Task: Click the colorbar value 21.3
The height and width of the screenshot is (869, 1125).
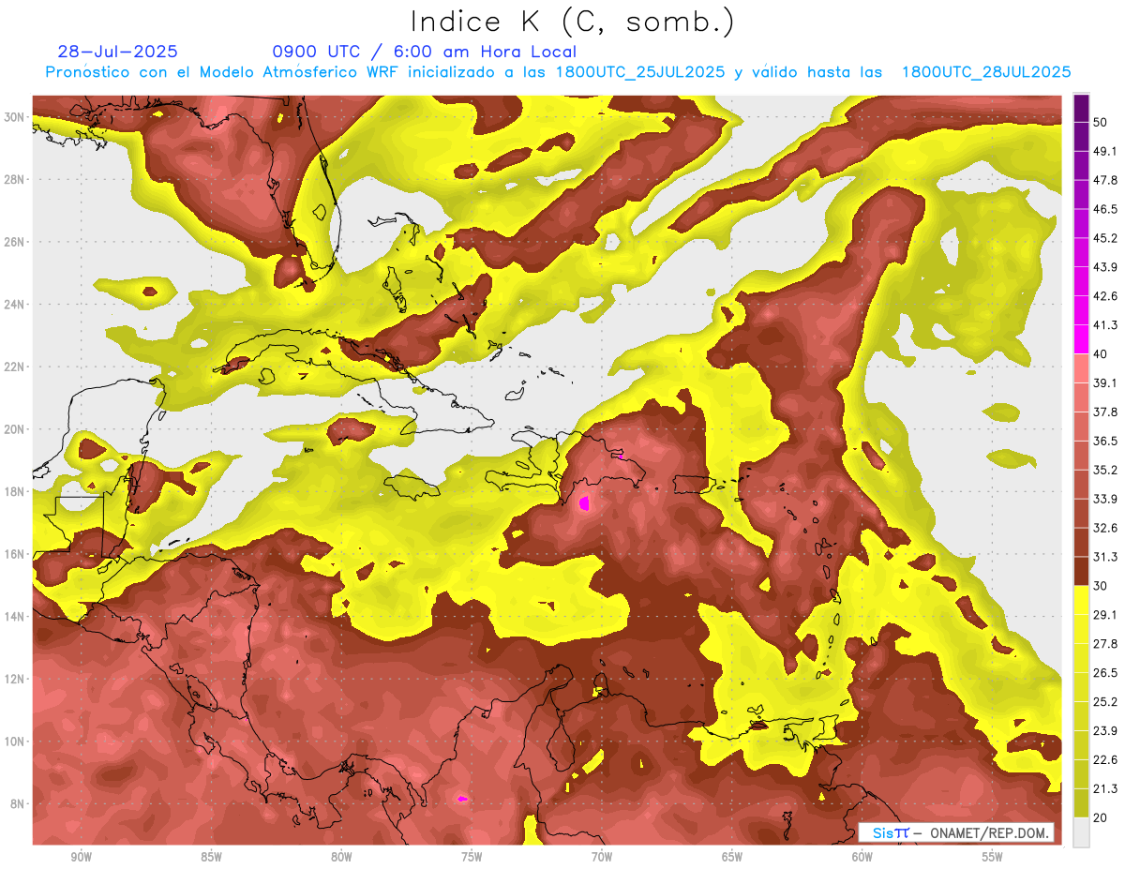Action: 1105,789
